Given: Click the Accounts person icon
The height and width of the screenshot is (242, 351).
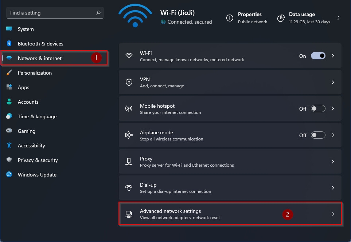Looking at the screenshot, I should coord(9,102).
